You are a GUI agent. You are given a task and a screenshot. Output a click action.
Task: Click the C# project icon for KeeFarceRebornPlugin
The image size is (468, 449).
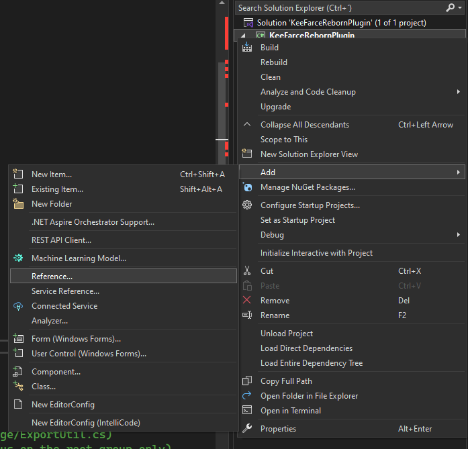coord(261,35)
